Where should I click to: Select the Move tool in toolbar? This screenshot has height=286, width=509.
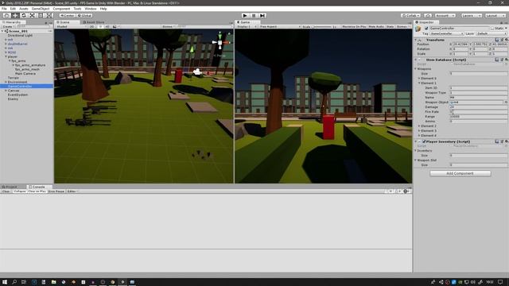click(15, 15)
